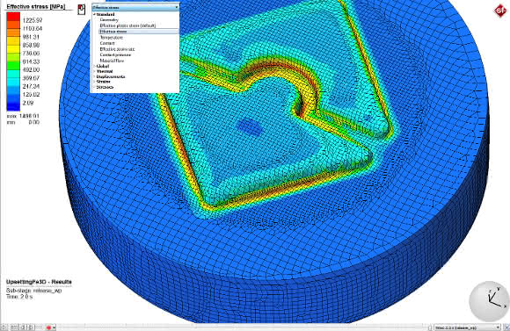This screenshot has width=510, height=331.
Task: Open the time step selector dropdown
Action: [467, 327]
